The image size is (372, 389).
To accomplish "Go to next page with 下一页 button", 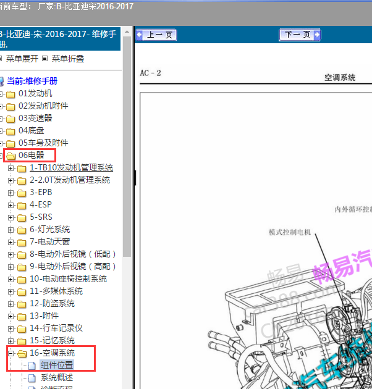I will coord(300,35).
